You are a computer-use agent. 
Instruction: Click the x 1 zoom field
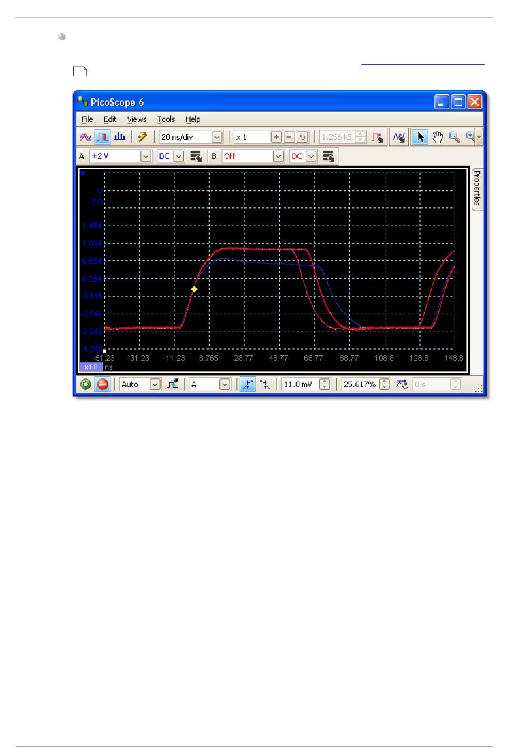[x=252, y=137]
